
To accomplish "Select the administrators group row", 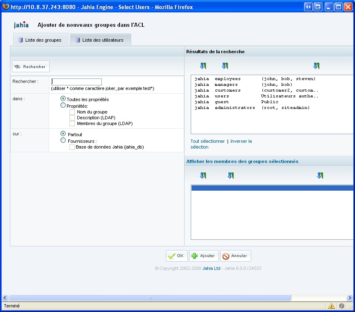I will tap(272, 108).
